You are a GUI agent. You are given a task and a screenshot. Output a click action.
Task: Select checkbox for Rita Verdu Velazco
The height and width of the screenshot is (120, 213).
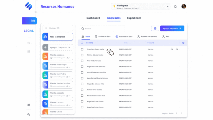pos(82,61)
